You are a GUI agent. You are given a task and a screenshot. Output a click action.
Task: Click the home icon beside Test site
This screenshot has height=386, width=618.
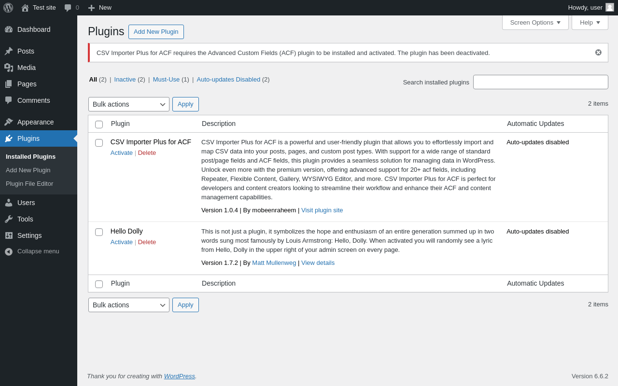click(x=25, y=8)
